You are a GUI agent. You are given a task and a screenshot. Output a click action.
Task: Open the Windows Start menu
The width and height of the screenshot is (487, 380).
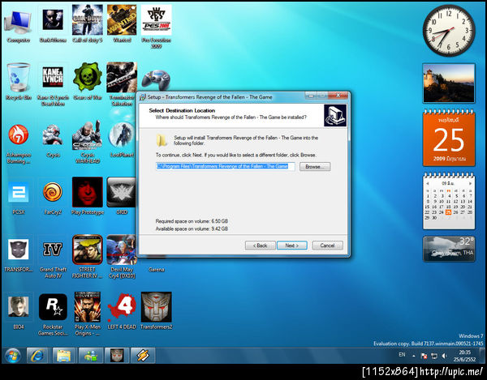coord(13,356)
